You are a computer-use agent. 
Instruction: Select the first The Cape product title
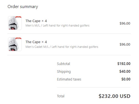point(33,21)
